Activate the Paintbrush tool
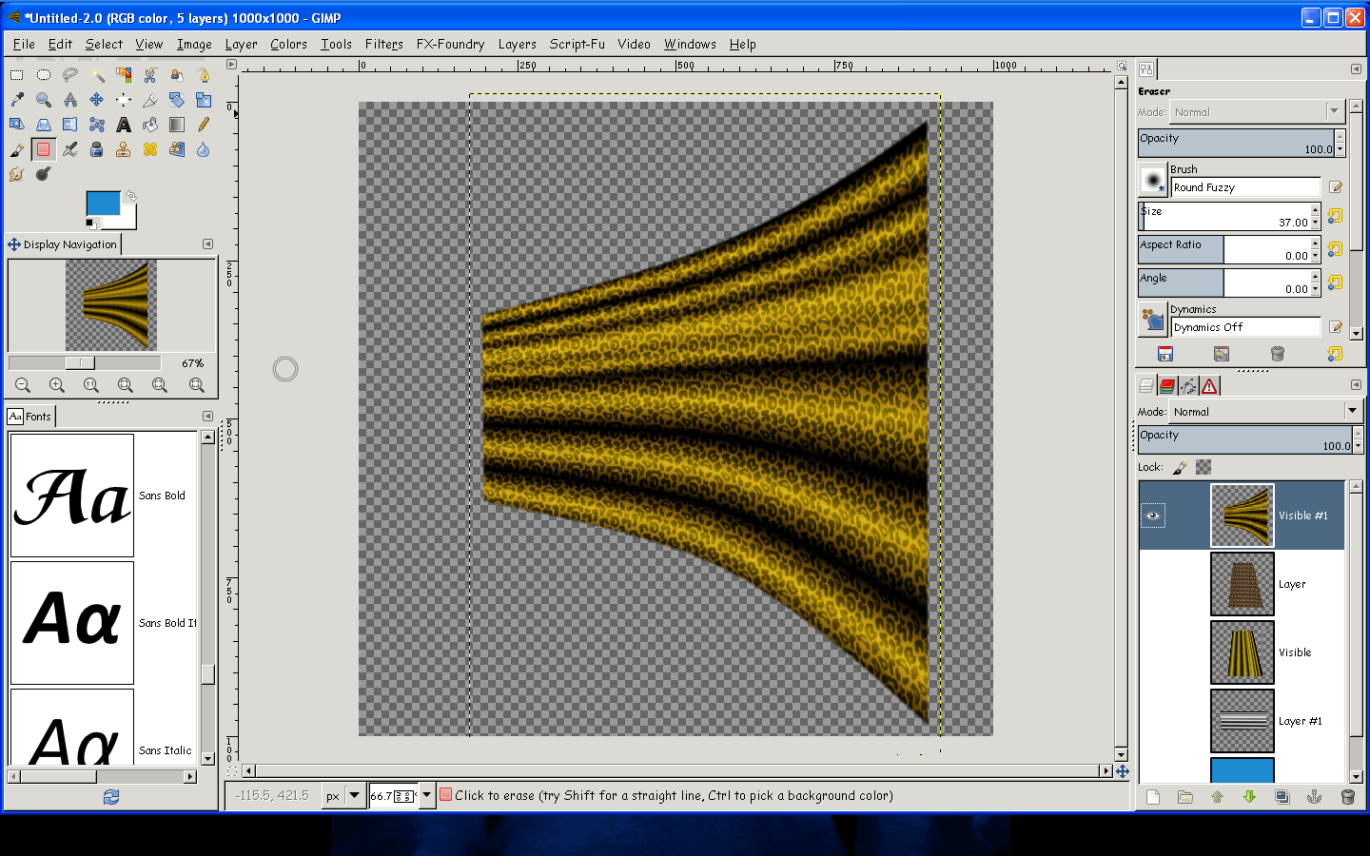 click(x=16, y=149)
